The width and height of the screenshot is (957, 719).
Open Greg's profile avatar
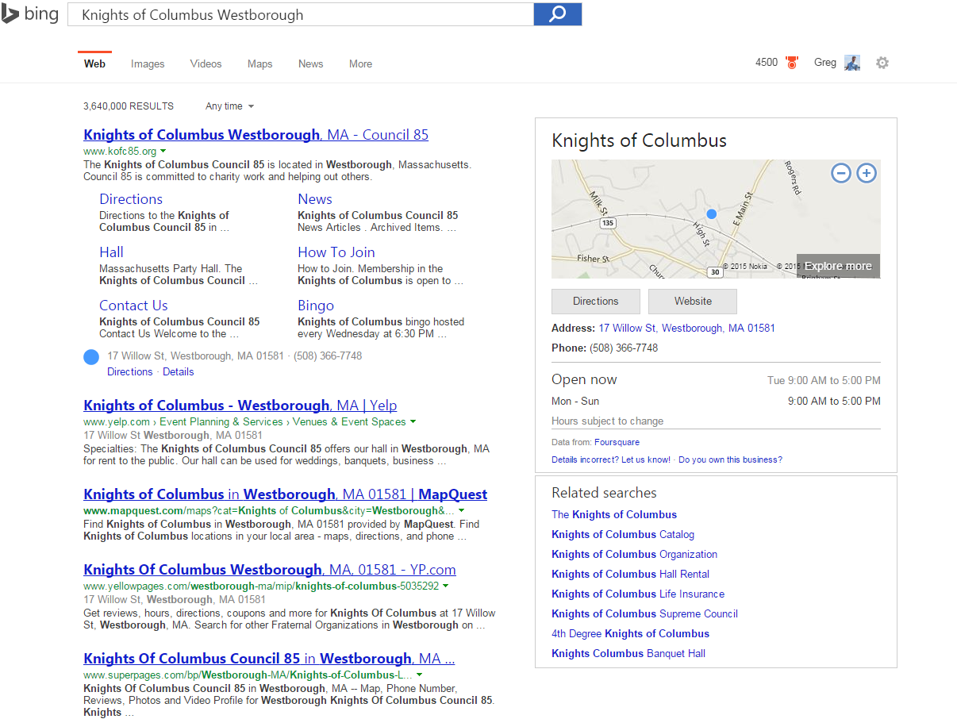pyautogui.click(x=852, y=63)
